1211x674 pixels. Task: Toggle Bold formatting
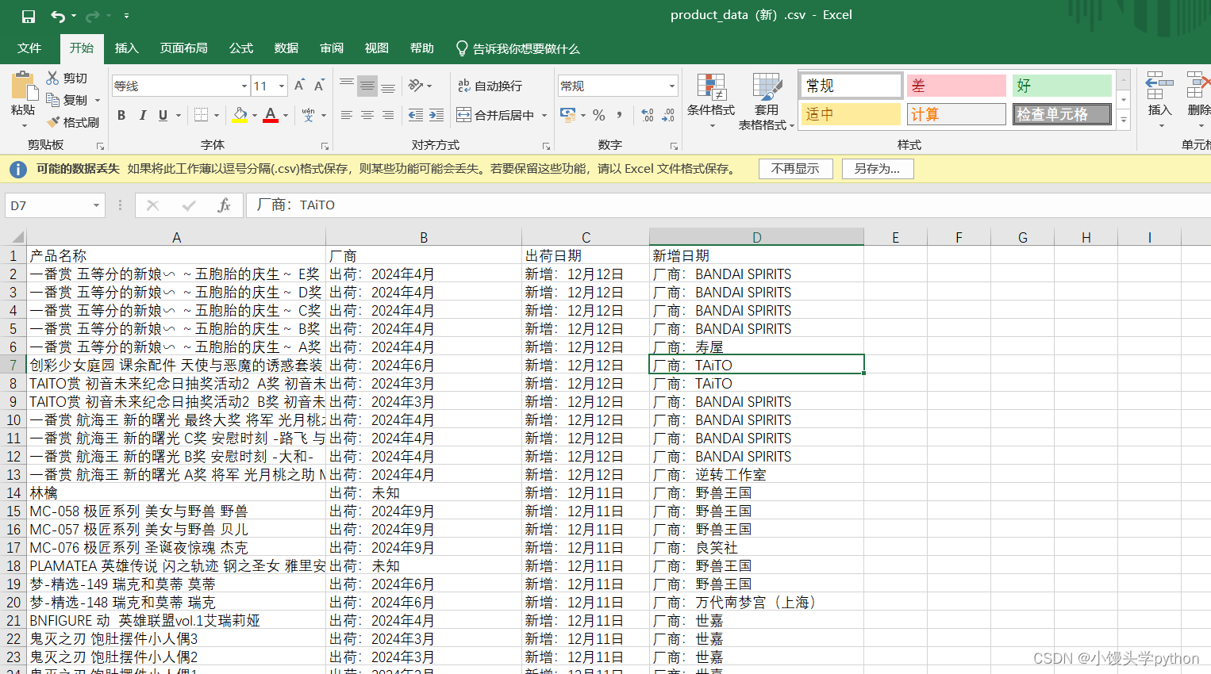click(x=121, y=115)
